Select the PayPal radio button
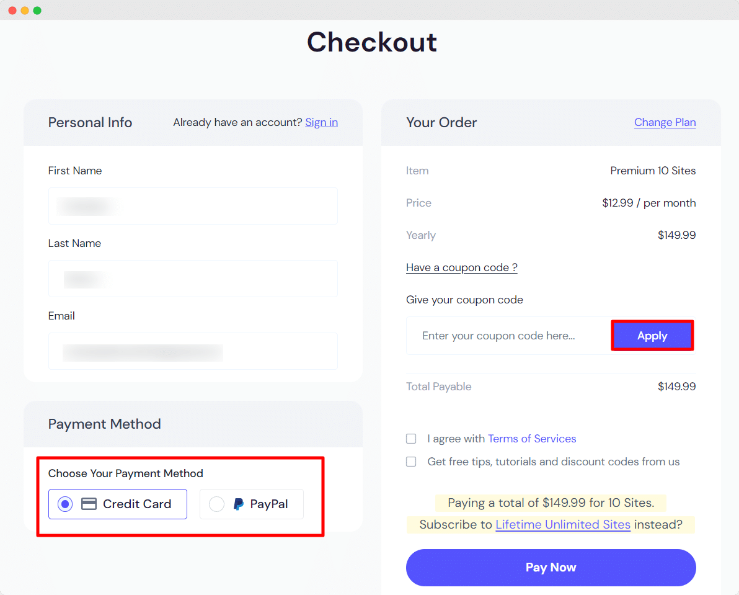 pos(217,504)
